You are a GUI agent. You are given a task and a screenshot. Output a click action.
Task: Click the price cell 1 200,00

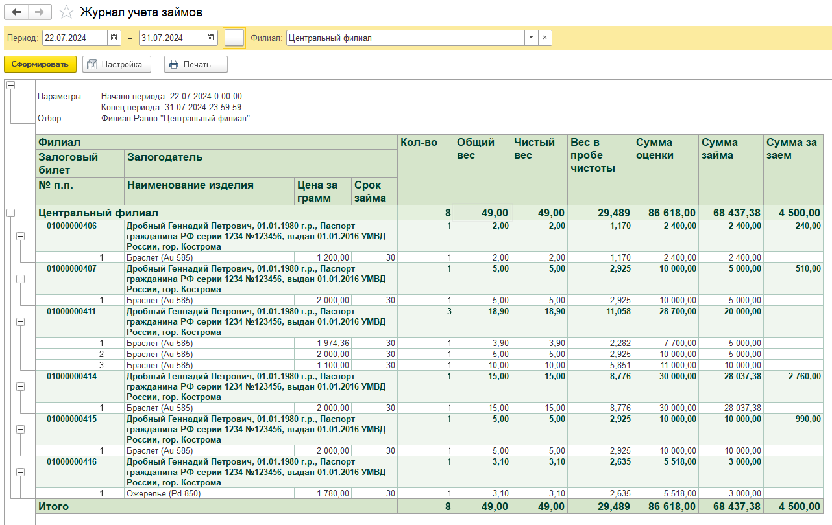[x=323, y=258]
